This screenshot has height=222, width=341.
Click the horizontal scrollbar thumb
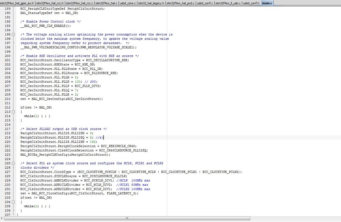(x=127, y=218)
